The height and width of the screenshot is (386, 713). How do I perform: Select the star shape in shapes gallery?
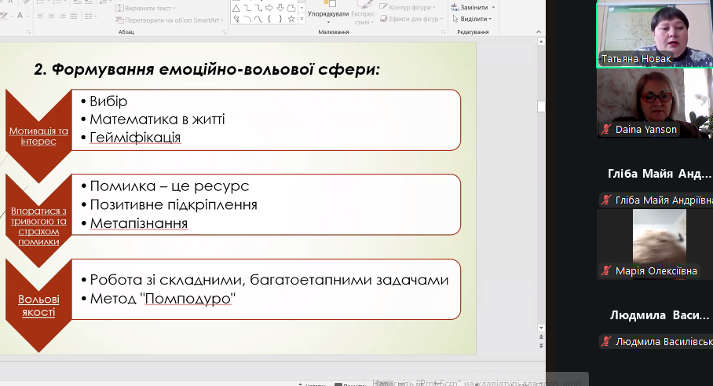point(291,19)
